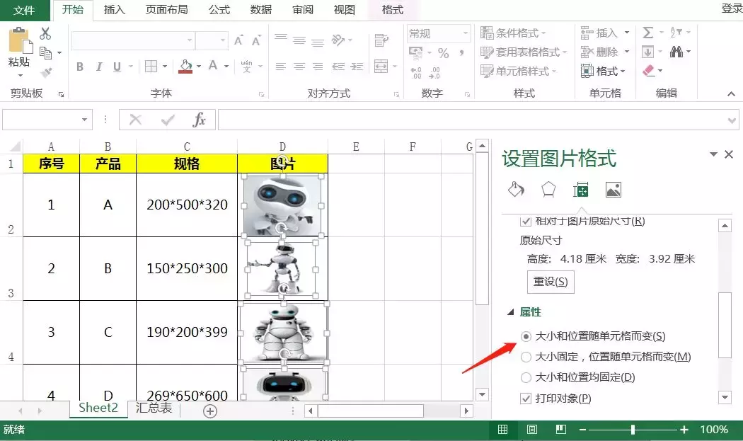Select 大小和位置随单元格而变 radio option
Image resolution: width=743 pixels, height=441 pixels.
[x=526, y=336]
